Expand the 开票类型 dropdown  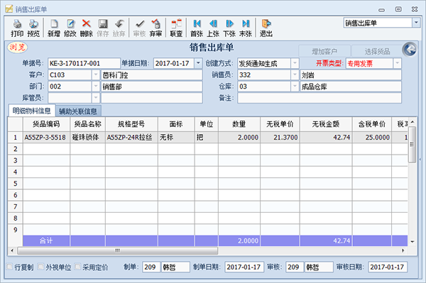[397, 63]
